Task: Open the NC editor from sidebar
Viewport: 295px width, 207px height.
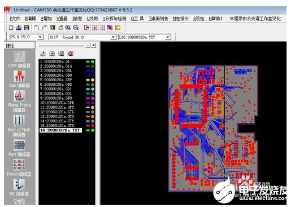Action: 19,187
